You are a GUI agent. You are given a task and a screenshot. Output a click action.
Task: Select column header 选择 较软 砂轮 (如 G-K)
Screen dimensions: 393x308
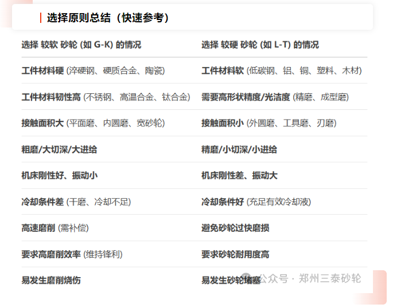pyautogui.click(x=81, y=45)
